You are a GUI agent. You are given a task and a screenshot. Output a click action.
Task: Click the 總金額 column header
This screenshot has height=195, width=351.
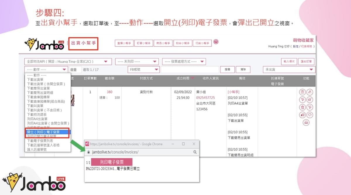[x=109, y=78]
